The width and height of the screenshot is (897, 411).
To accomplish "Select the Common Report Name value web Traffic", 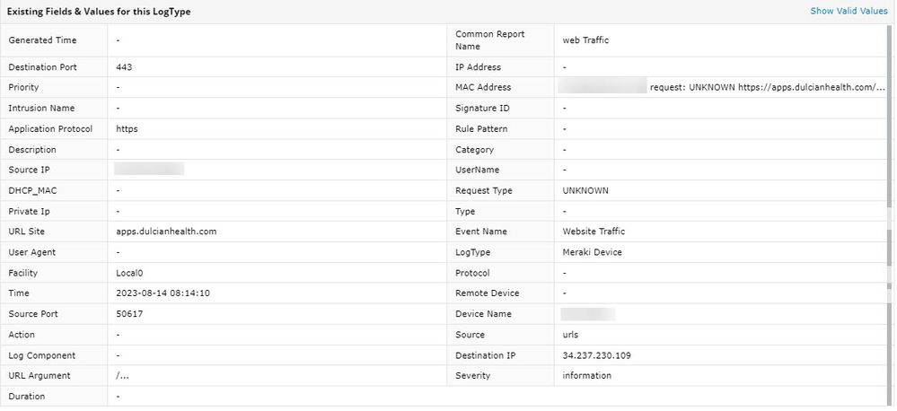I will click(x=585, y=40).
